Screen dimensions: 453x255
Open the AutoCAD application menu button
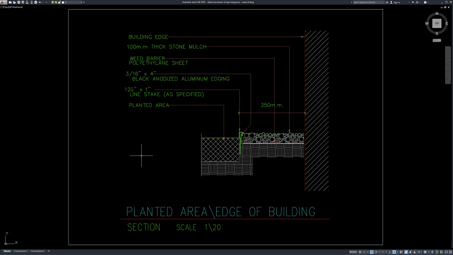point(3,2)
